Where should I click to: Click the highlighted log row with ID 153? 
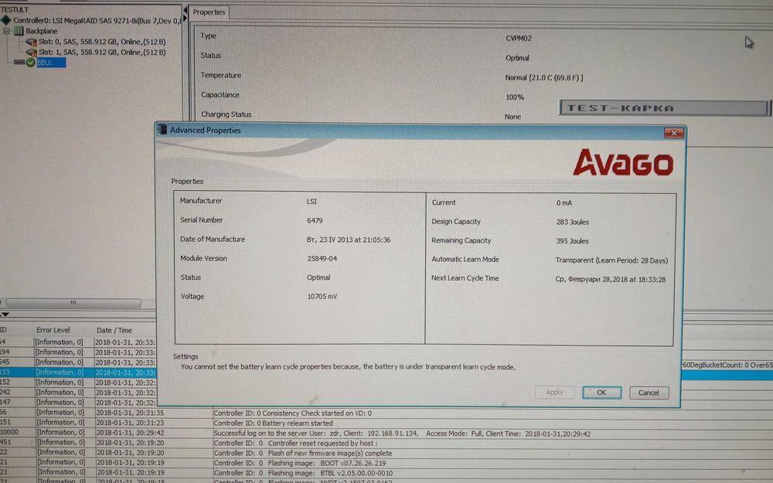pyautogui.click(x=78, y=372)
